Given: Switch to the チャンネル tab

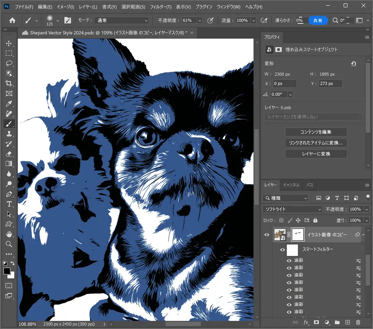Looking at the screenshot, I should tap(291, 185).
